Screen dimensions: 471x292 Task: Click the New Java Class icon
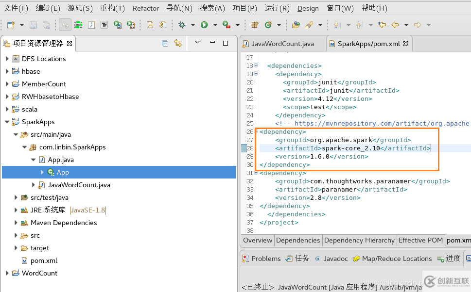point(268,25)
